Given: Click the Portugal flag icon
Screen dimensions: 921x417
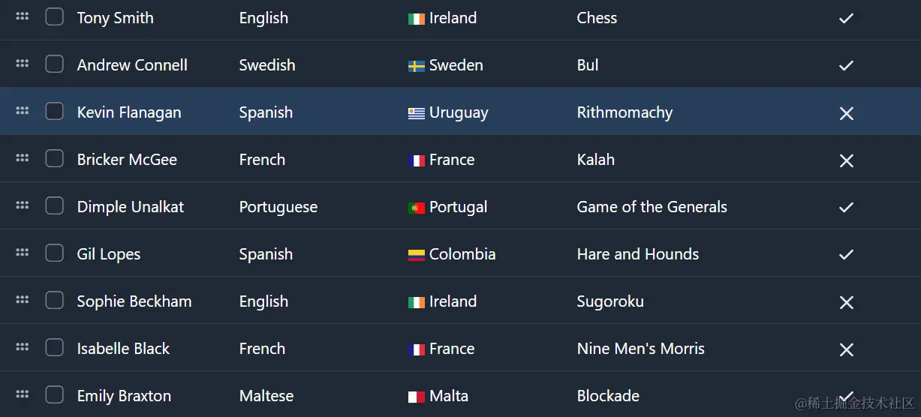Looking at the screenshot, I should (x=417, y=208).
